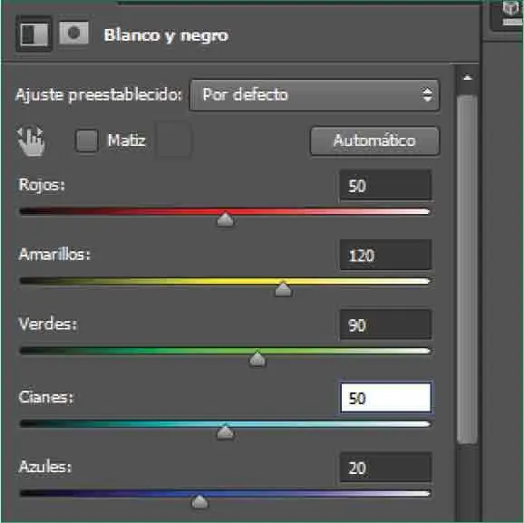524x523 pixels.
Task: Click the Automático button
Action: coord(374,140)
